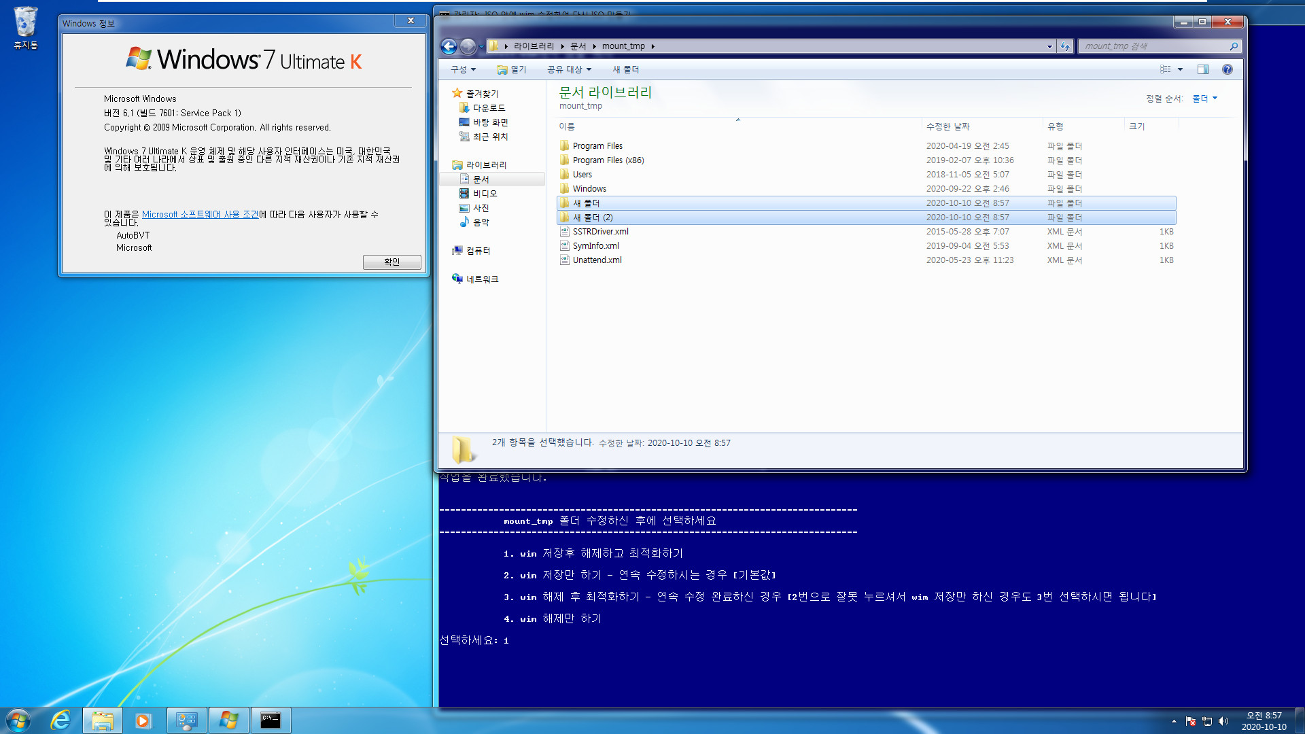Select 즐겨찾기 in the navigation pane
The width and height of the screenshot is (1305, 734).
click(482, 93)
